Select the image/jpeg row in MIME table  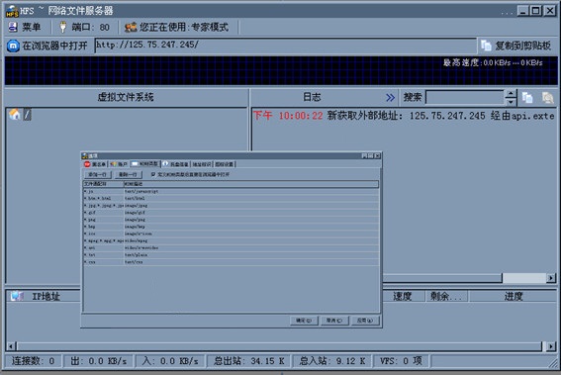231,206
